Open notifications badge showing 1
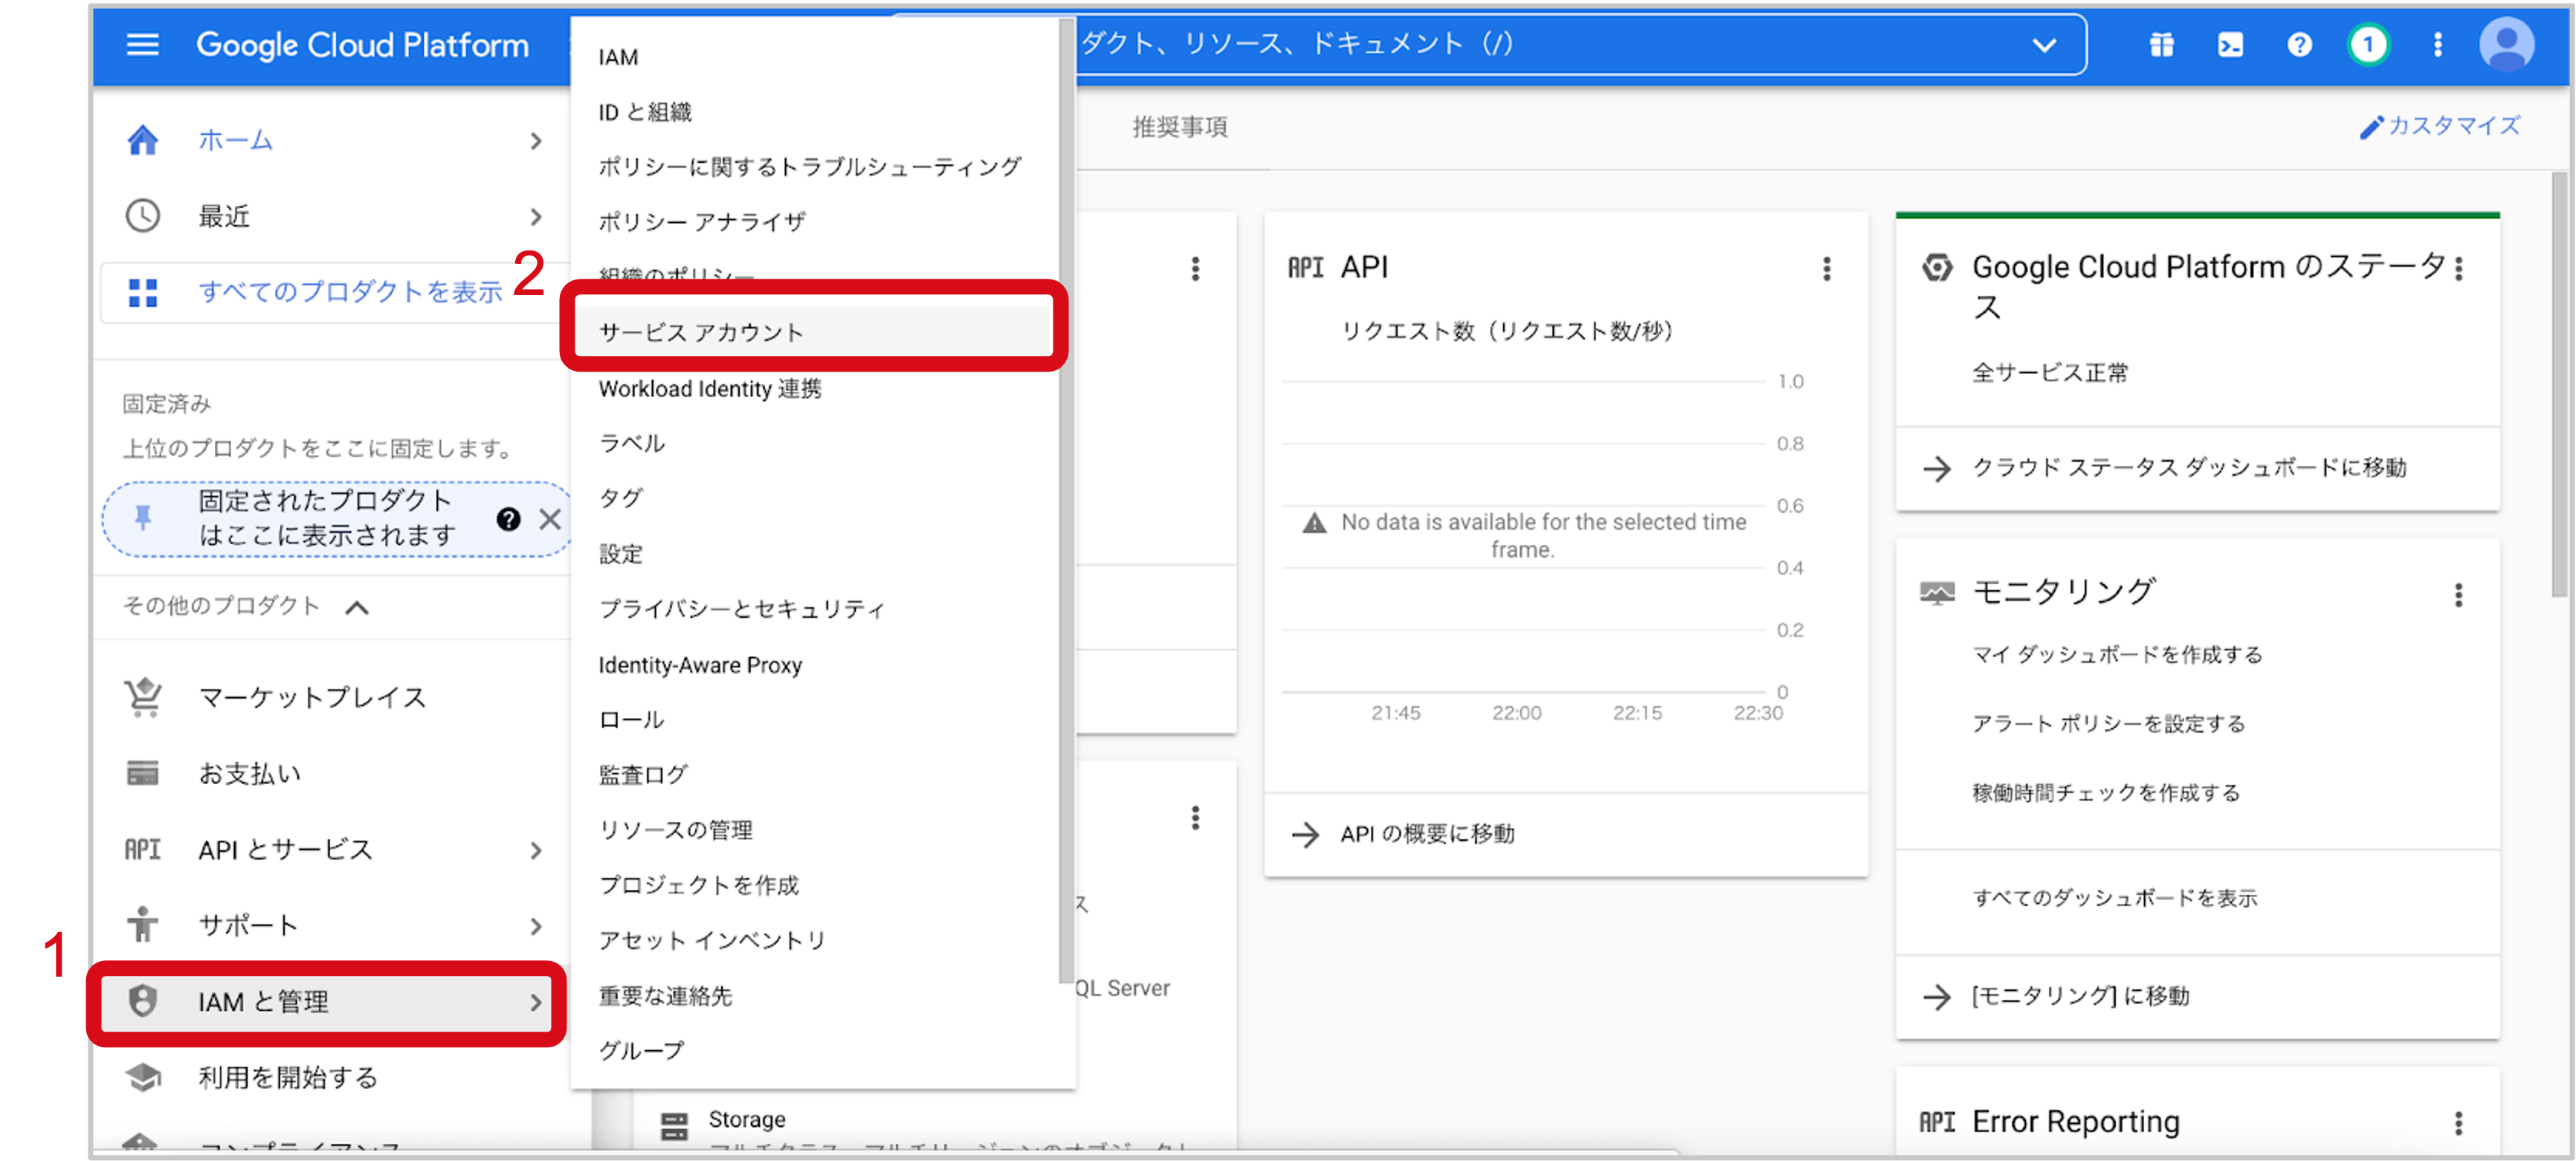The image size is (2576, 1161). point(2368,45)
